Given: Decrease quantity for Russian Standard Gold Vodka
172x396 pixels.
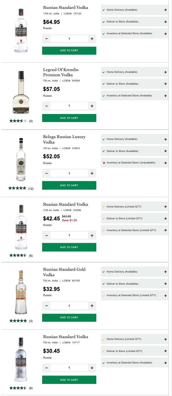Looking at the screenshot, I should [46, 306].
